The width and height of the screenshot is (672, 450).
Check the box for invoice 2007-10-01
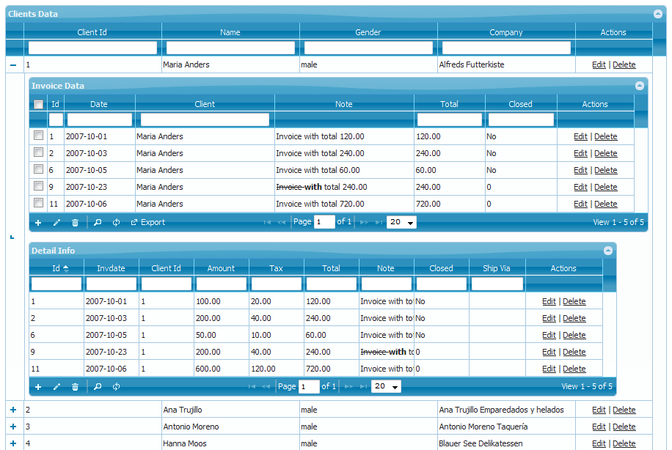(x=39, y=136)
